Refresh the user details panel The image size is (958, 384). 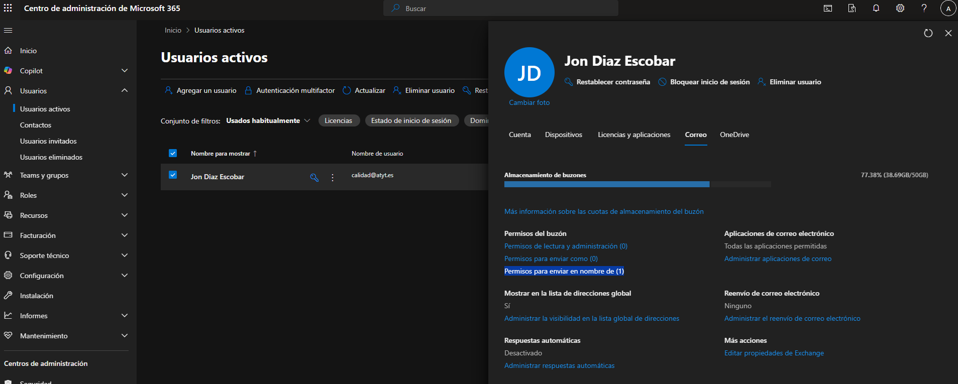(928, 33)
